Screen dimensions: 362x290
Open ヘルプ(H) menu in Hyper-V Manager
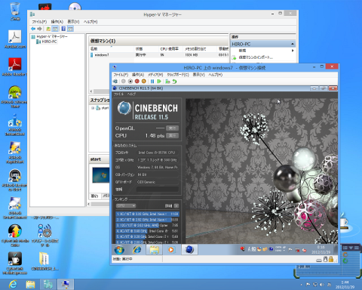coord(90,22)
